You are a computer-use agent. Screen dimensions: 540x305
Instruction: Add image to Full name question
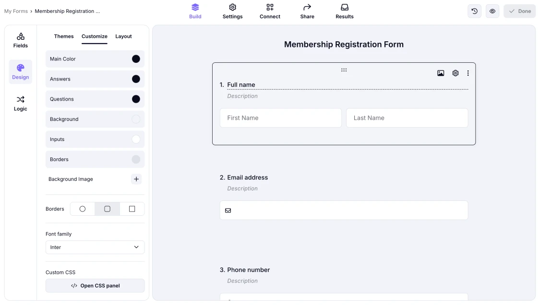(x=441, y=73)
